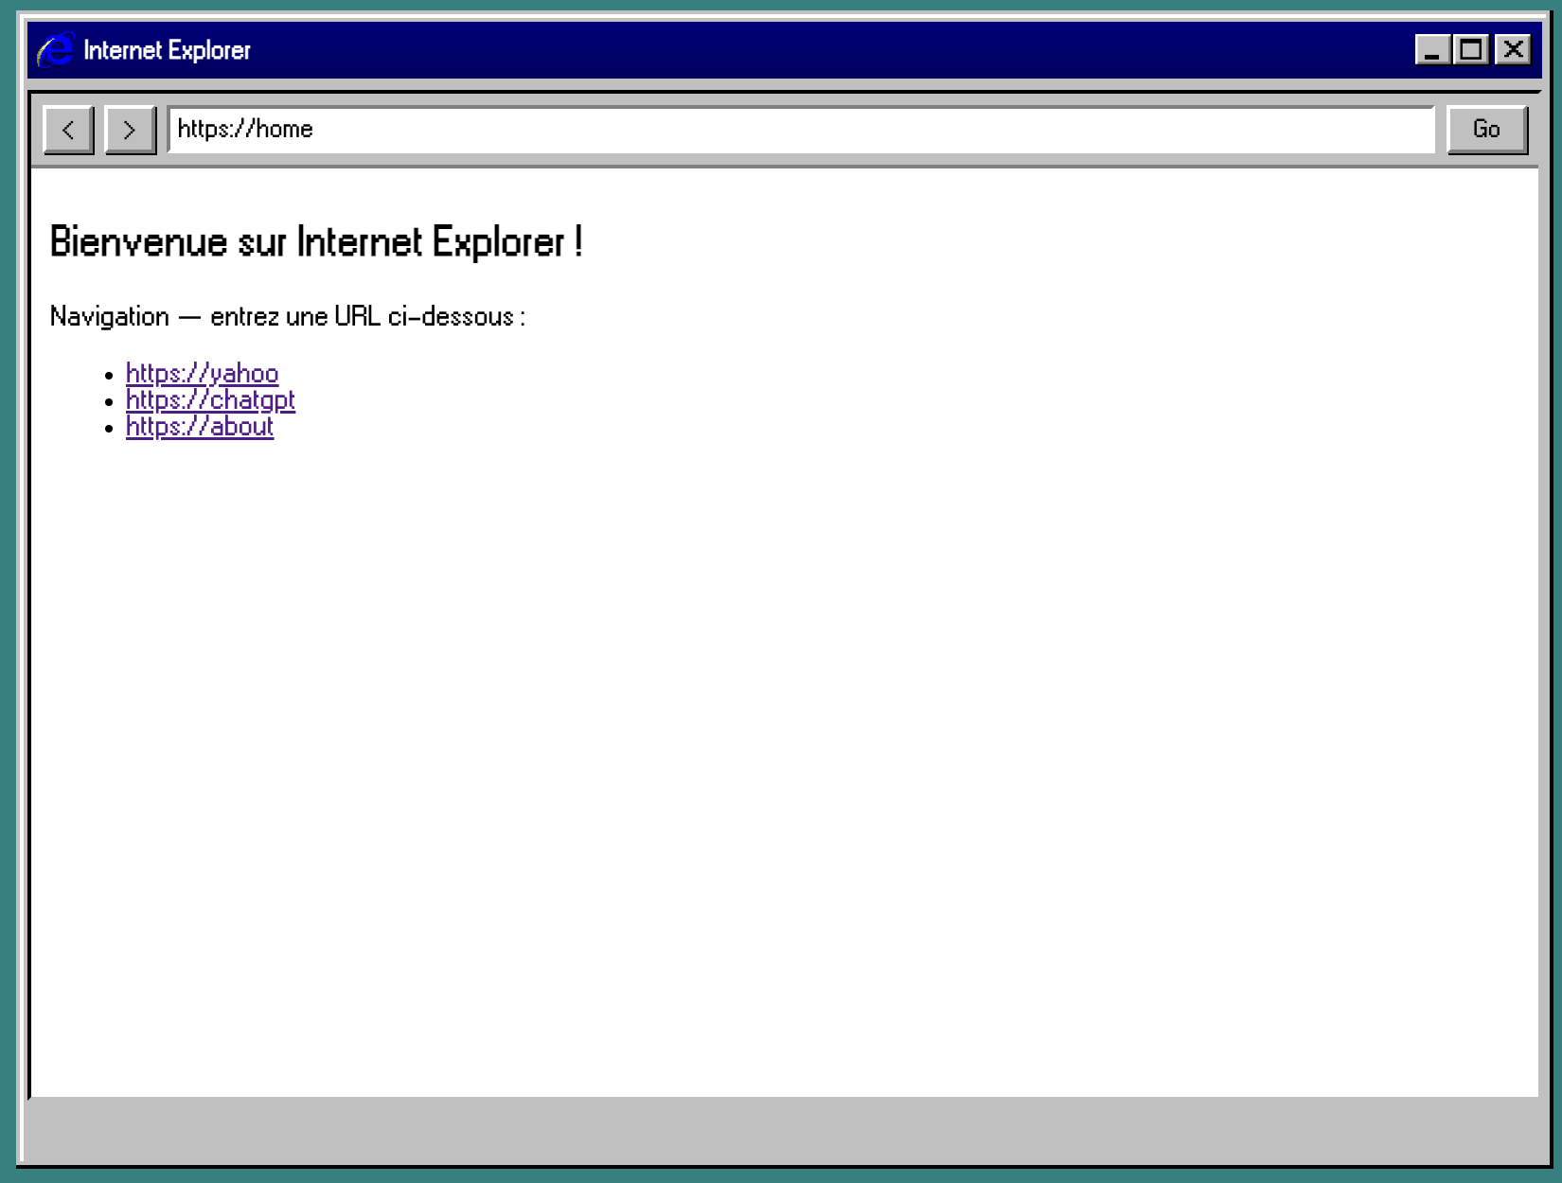
Task: Click the empty white page area
Action: point(757,757)
